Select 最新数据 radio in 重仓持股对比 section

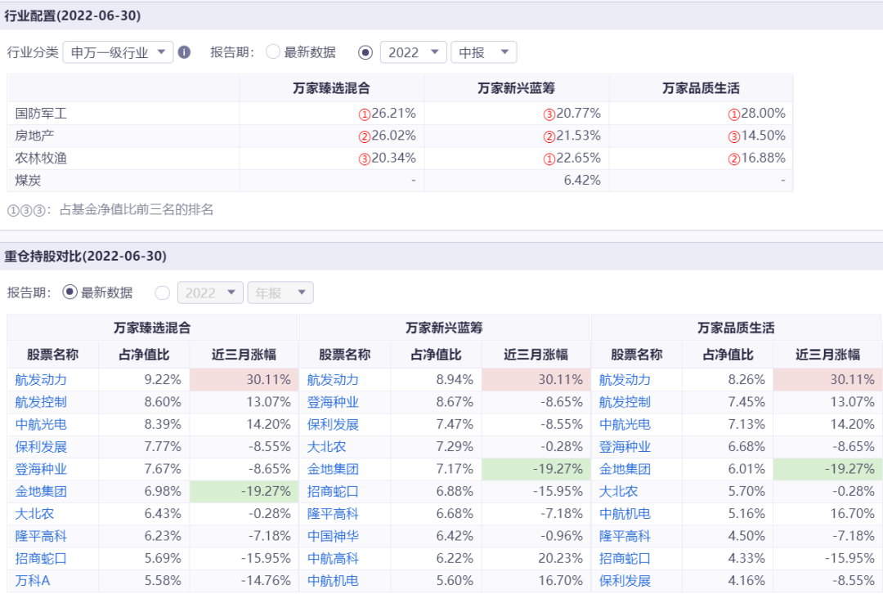pyautogui.click(x=69, y=293)
